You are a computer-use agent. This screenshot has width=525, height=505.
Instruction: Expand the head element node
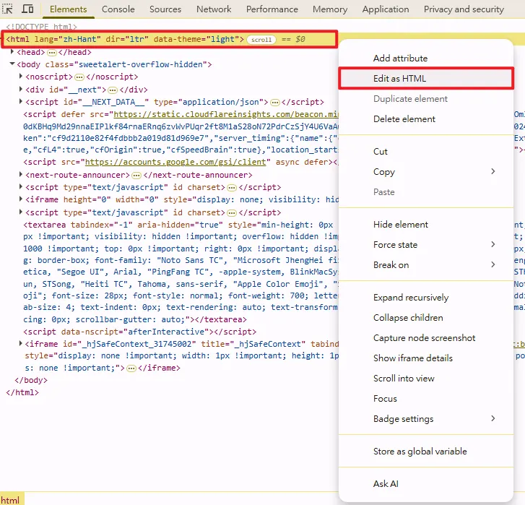tap(13, 53)
